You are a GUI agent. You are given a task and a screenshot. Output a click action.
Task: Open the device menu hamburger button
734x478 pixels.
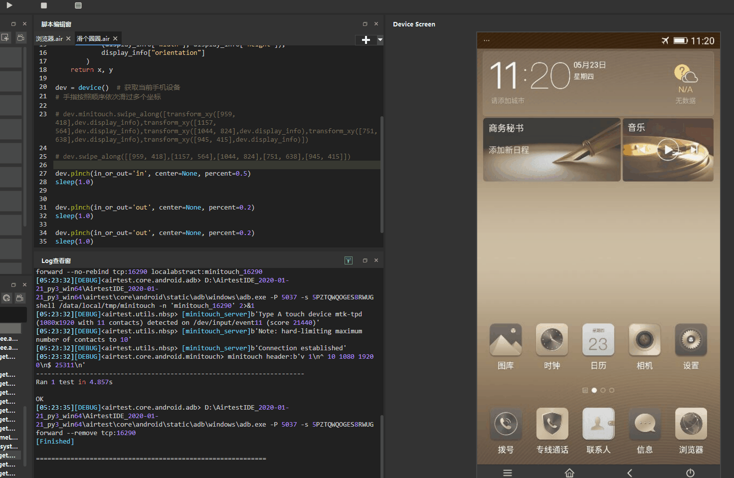[508, 473]
